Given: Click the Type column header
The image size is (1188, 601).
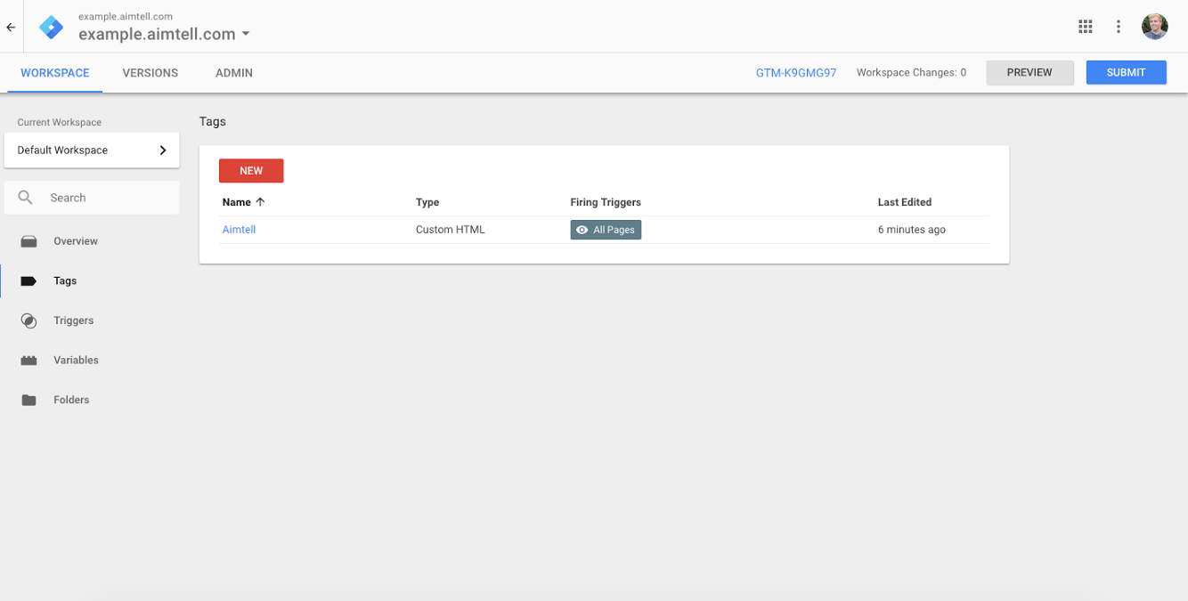Looking at the screenshot, I should point(427,202).
